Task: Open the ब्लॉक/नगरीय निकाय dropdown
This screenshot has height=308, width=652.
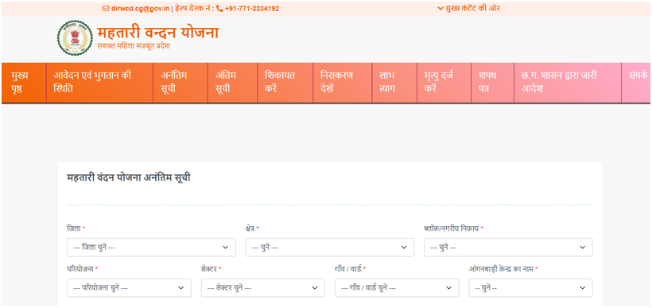Action: pos(508,248)
